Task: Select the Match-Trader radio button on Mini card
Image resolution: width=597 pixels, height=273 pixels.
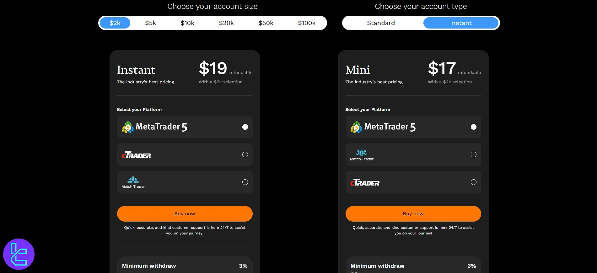Action: [x=473, y=154]
